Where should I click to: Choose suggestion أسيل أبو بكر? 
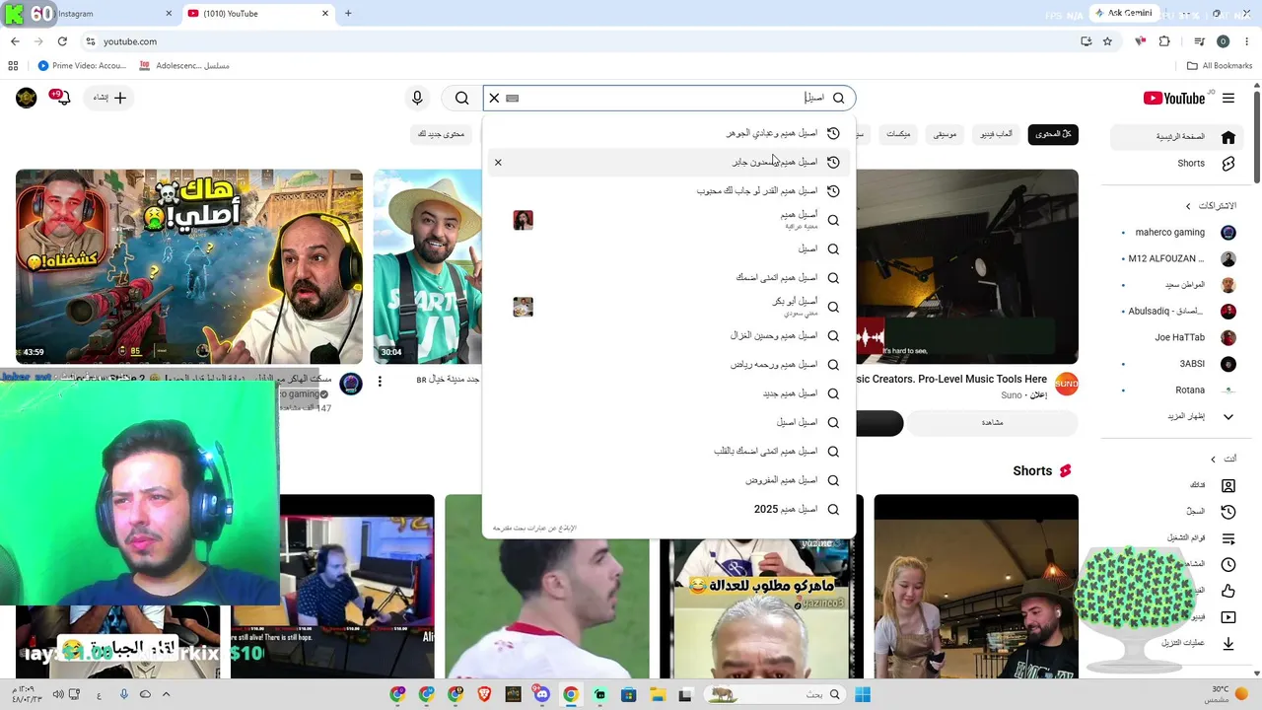click(669, 307)
